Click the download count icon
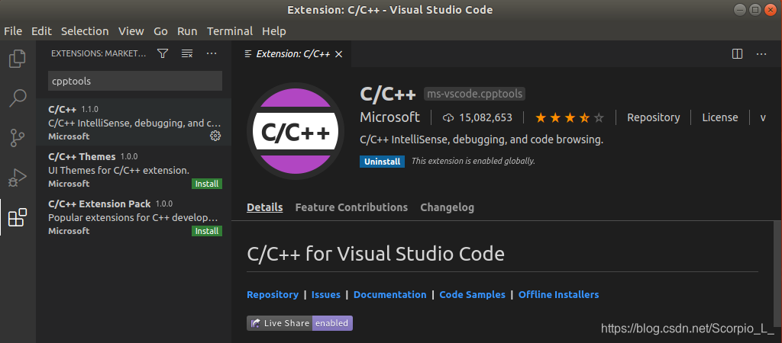 point(448,117)
